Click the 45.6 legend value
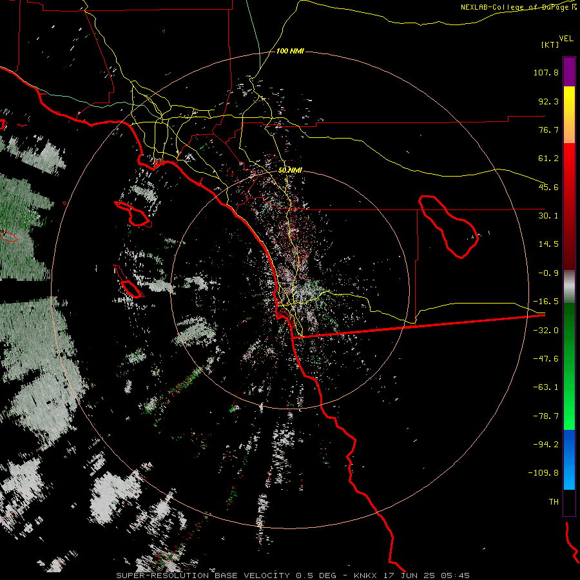The width and height of the screenshot is (580, 580). pos(548,187)
